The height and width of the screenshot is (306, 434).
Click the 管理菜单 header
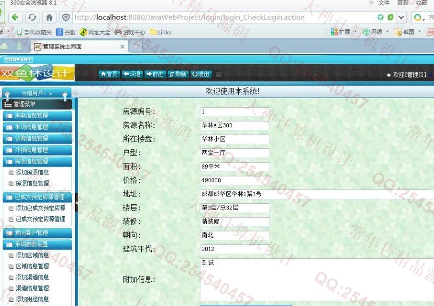(37, 104)
